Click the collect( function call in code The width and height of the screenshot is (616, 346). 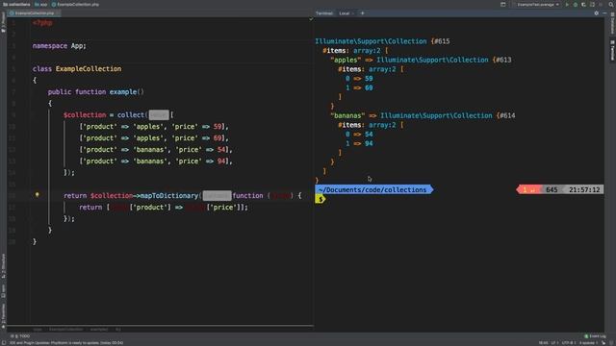tap(132, 115)
